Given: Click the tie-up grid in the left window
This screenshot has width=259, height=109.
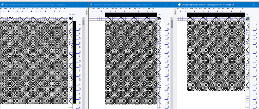Looking at the screenshot, I should (71, 19).
